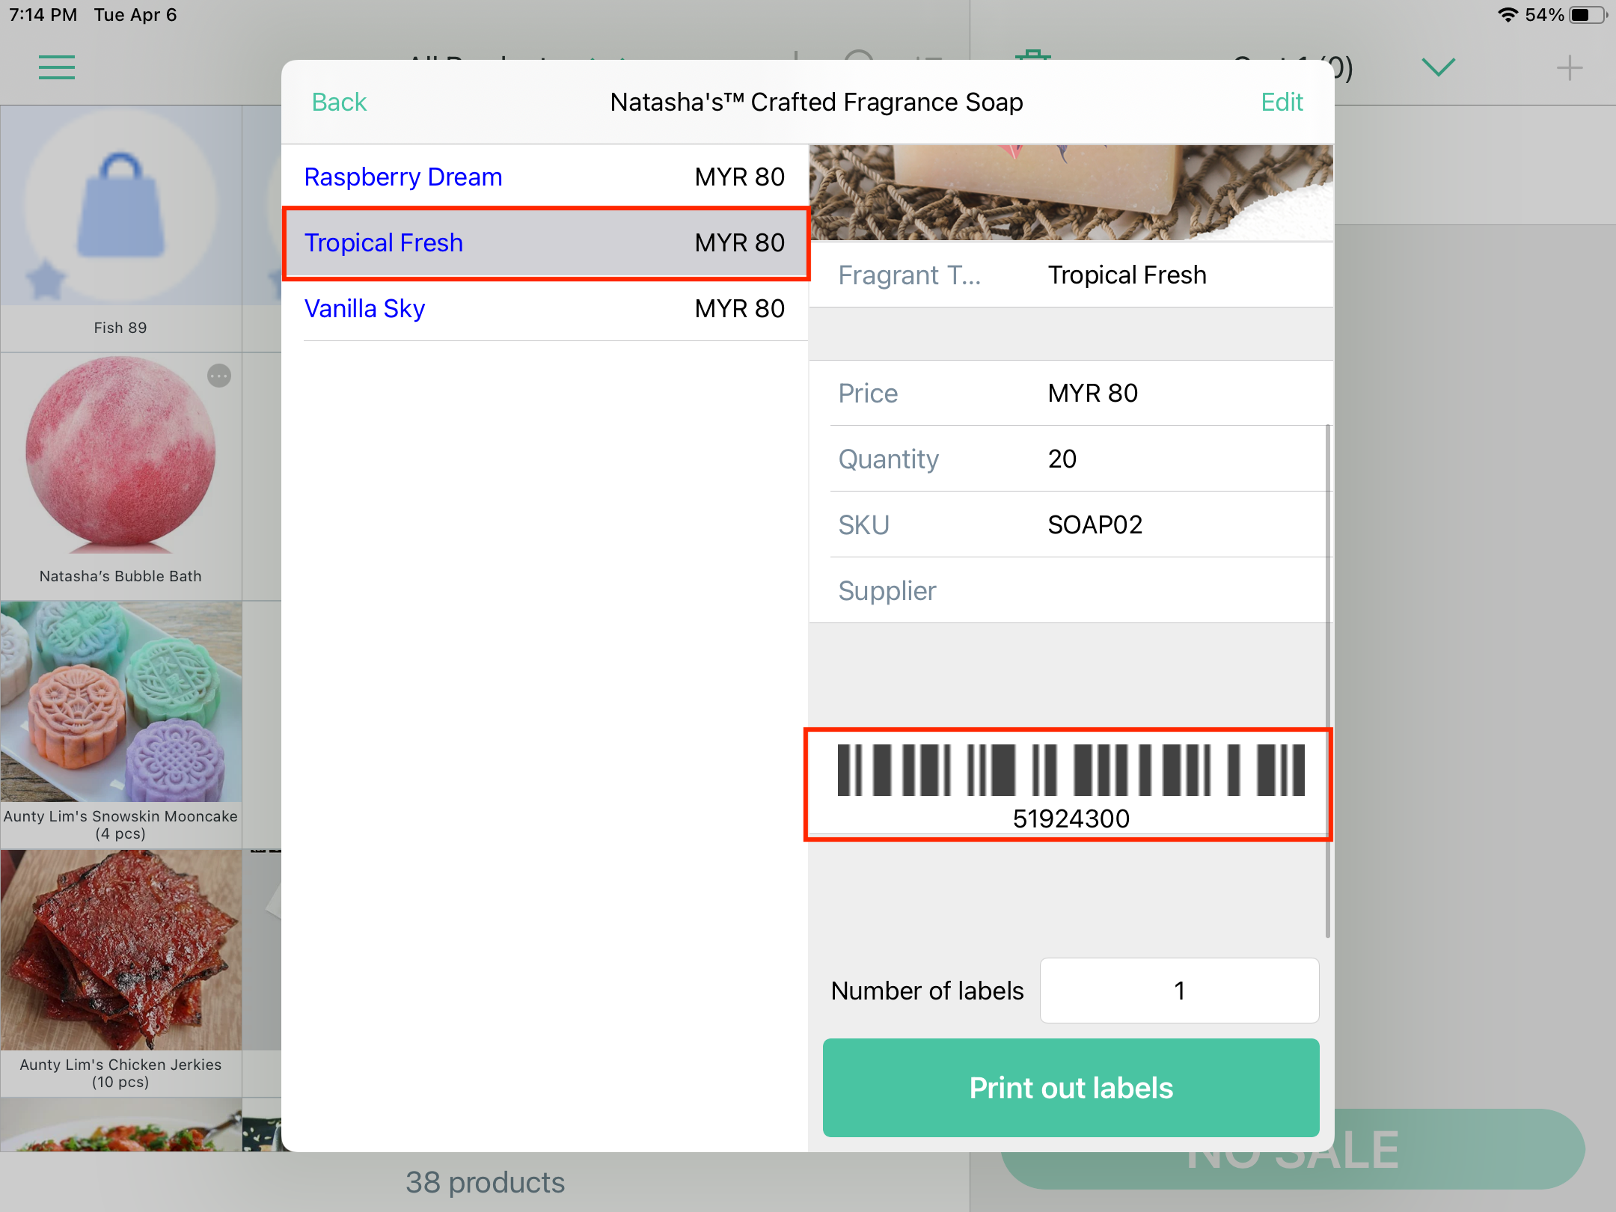Tap the add new cart plus icon
This screenshot has height=1212, width=1616.
click(1569, 68)
